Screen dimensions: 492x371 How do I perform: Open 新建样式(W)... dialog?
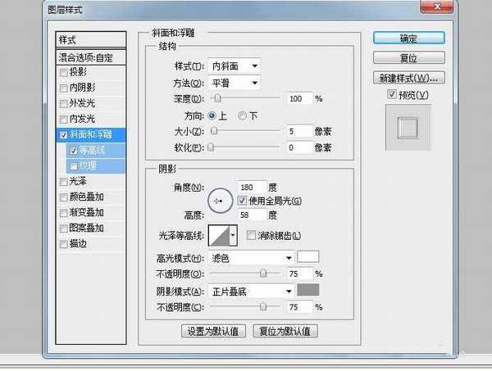409,78
